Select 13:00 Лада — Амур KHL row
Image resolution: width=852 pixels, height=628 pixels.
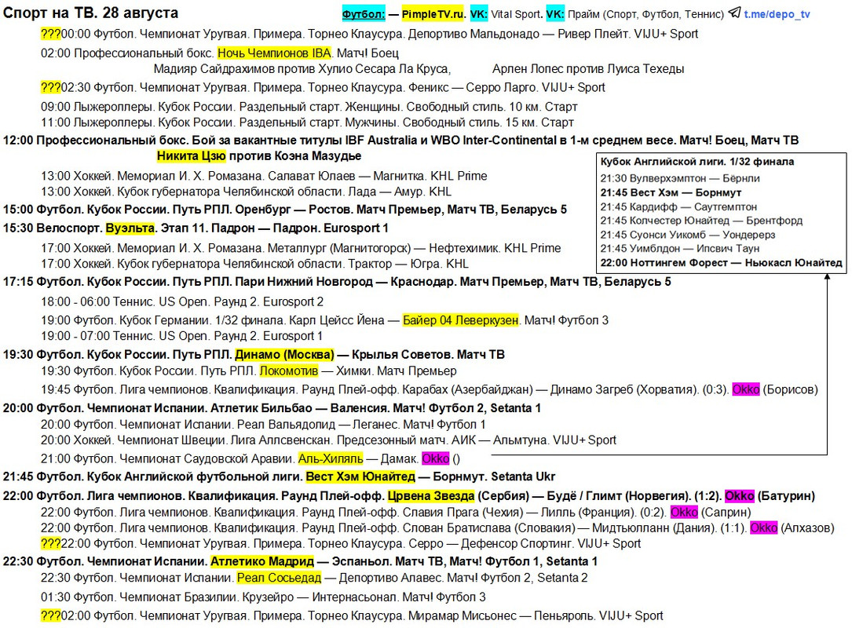tap(246, 192)
